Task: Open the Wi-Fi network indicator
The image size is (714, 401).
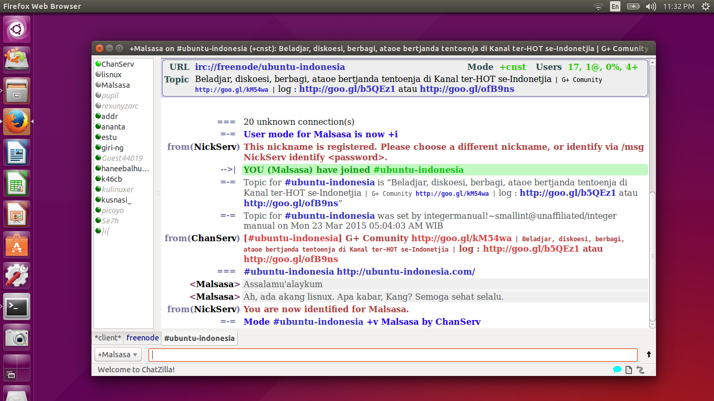Action: (x=598, y=6)
